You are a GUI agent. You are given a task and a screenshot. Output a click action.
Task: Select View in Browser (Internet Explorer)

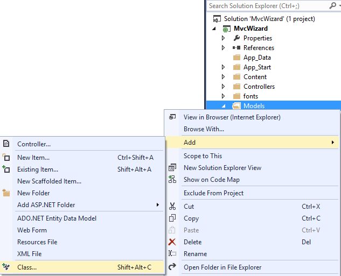(252, 117)
